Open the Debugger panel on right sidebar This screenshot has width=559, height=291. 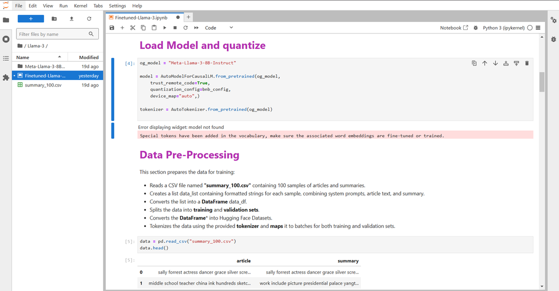click(553, 39)
